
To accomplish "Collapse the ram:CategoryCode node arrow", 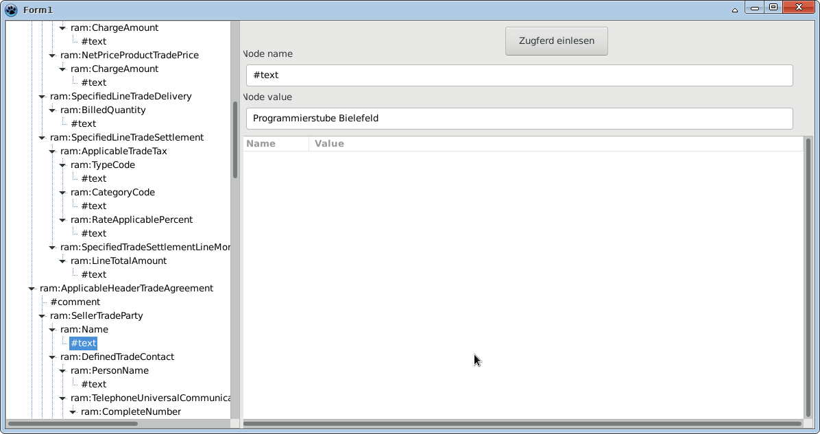I will click(63, 193).
